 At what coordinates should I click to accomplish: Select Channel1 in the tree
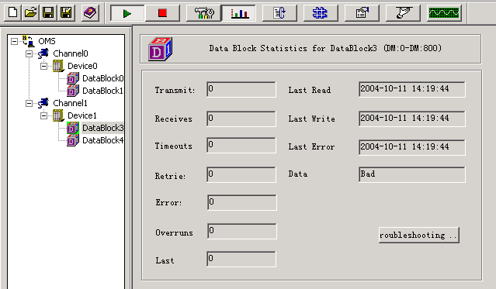[70, 103]
